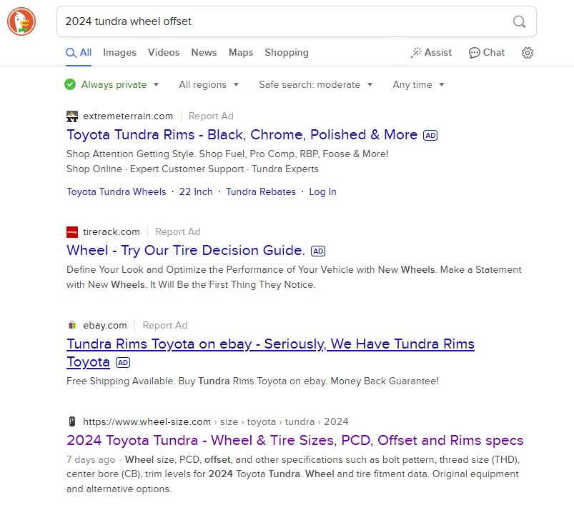Click the magnifying glass search button
The image size is (574, 505).
519,21
